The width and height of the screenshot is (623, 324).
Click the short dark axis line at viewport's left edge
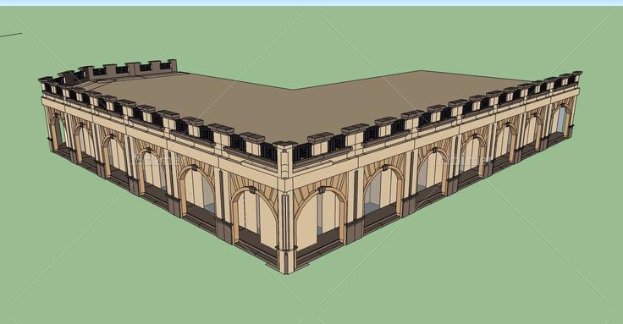[x=11, y=36]
